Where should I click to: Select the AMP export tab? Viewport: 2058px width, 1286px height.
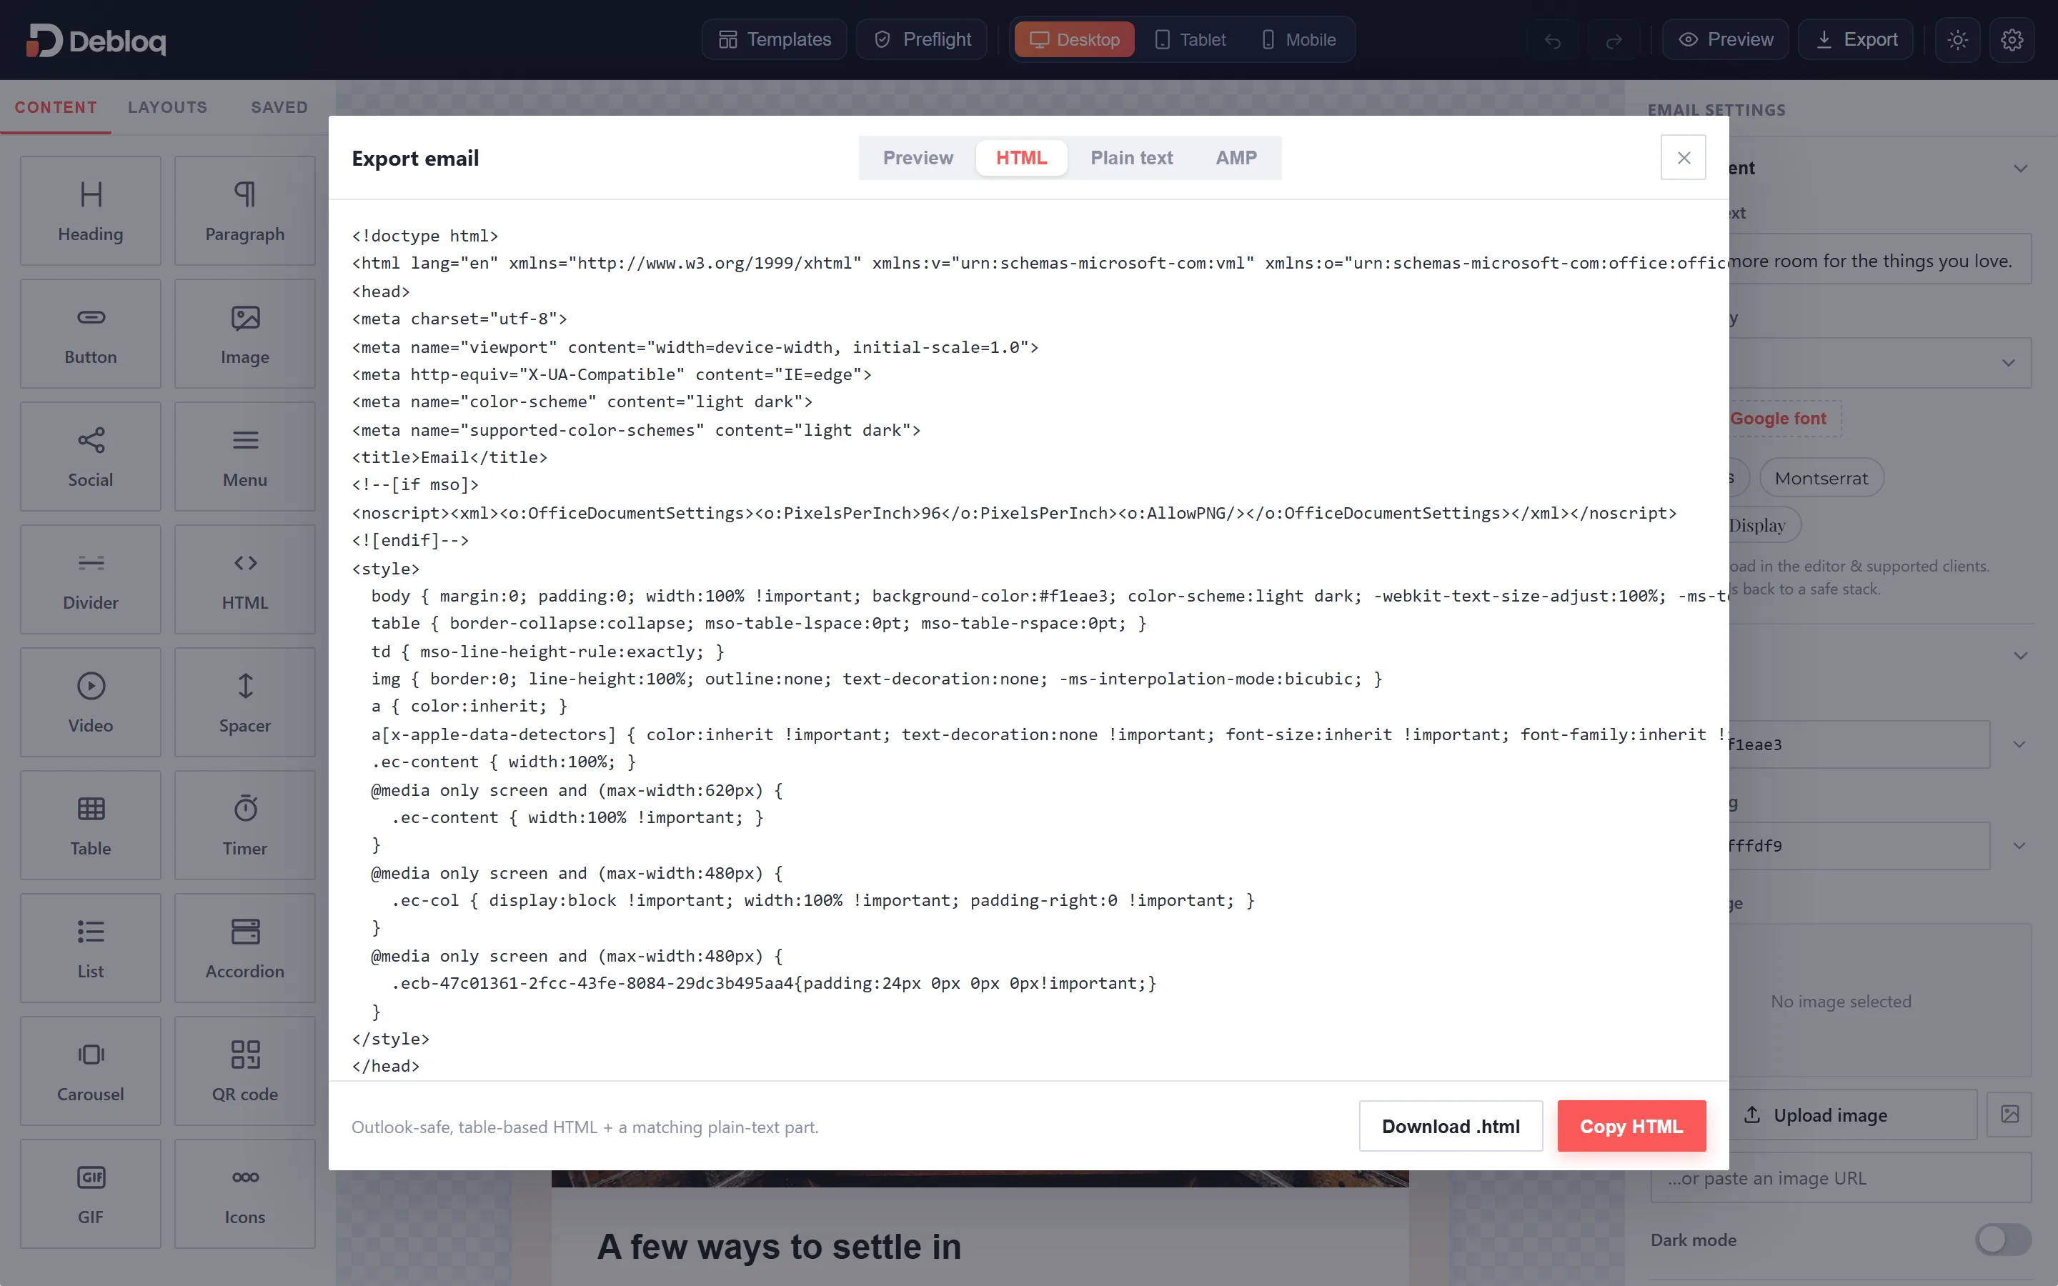[x=1236, y=157]
